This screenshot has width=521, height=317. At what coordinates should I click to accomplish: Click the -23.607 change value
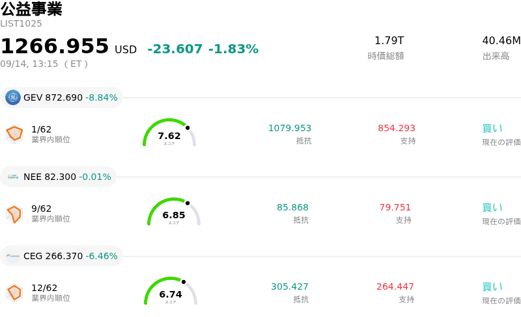coord(175,49)
